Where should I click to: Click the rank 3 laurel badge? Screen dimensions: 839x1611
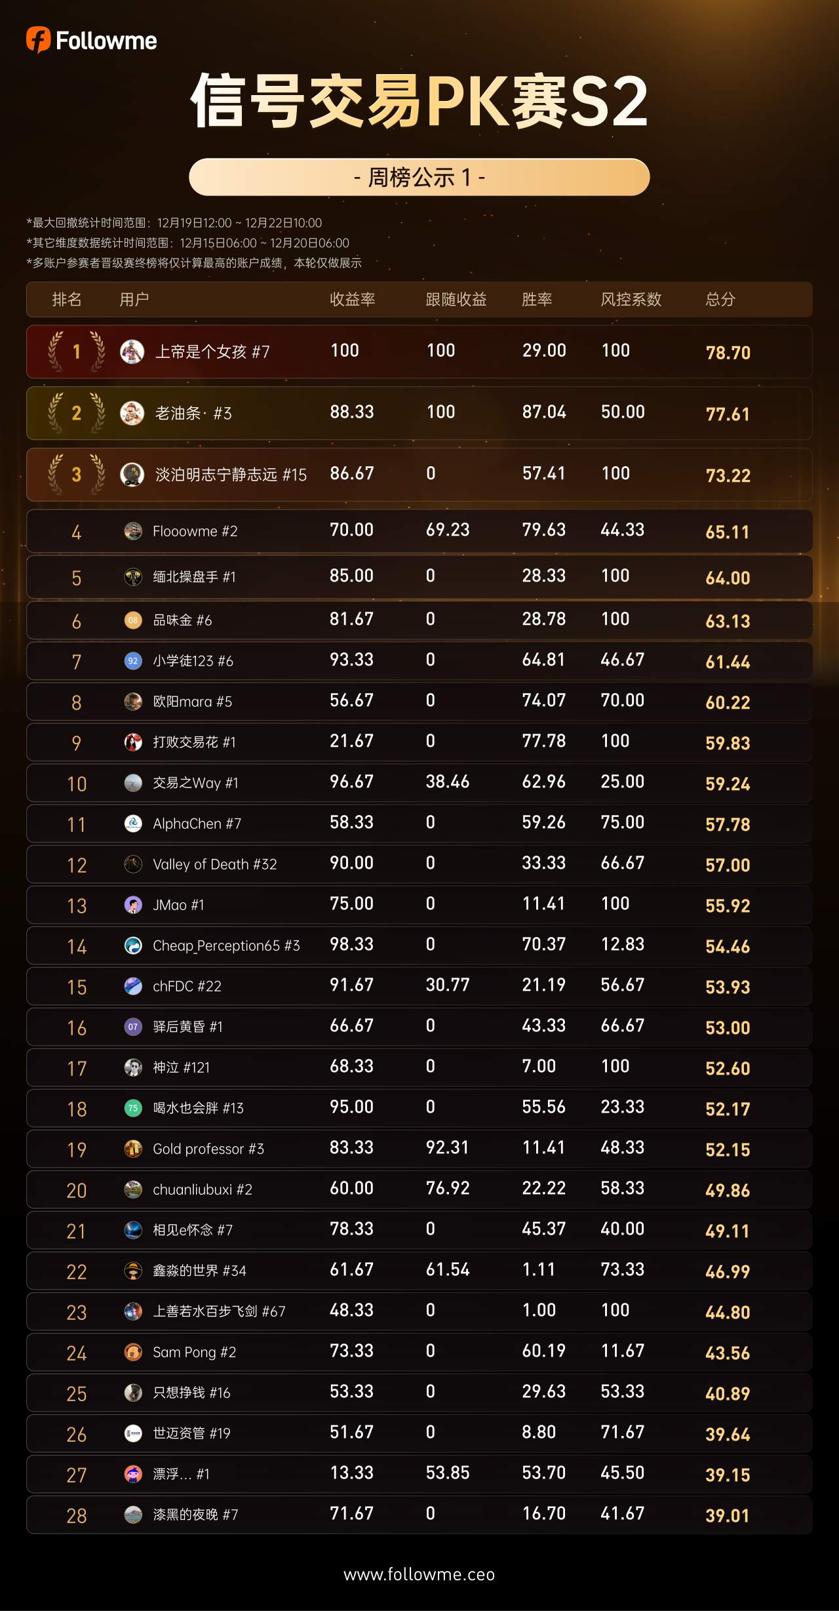pos(77,474)
